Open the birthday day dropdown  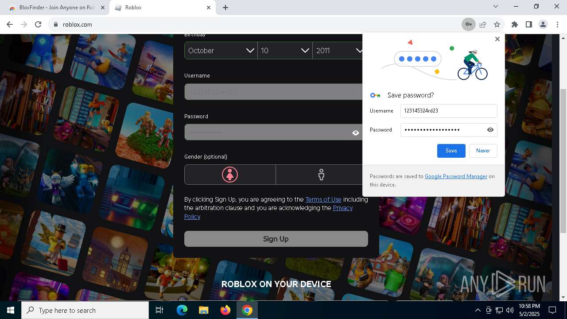point(285,51)
